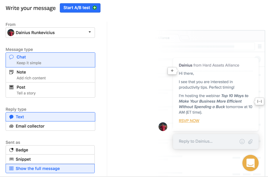Image resolution: width=268 pixels, height=177 pixels.
Task: Open the From sender dropdown
Action: point(50,32)
